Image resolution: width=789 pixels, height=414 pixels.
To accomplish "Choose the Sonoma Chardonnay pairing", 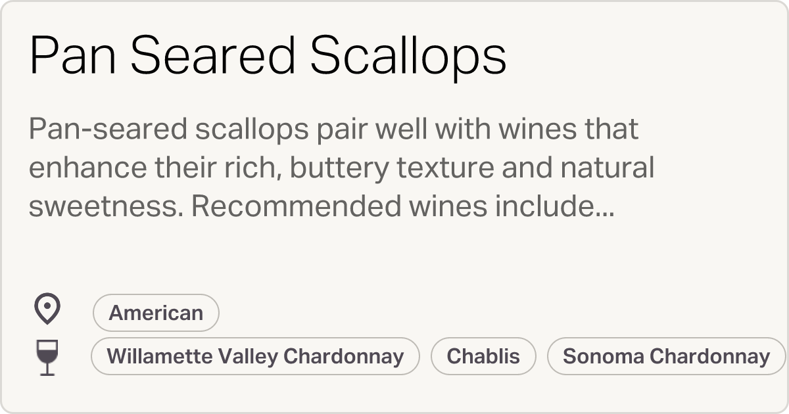I will pyautogui.click(x=665, y=356).
